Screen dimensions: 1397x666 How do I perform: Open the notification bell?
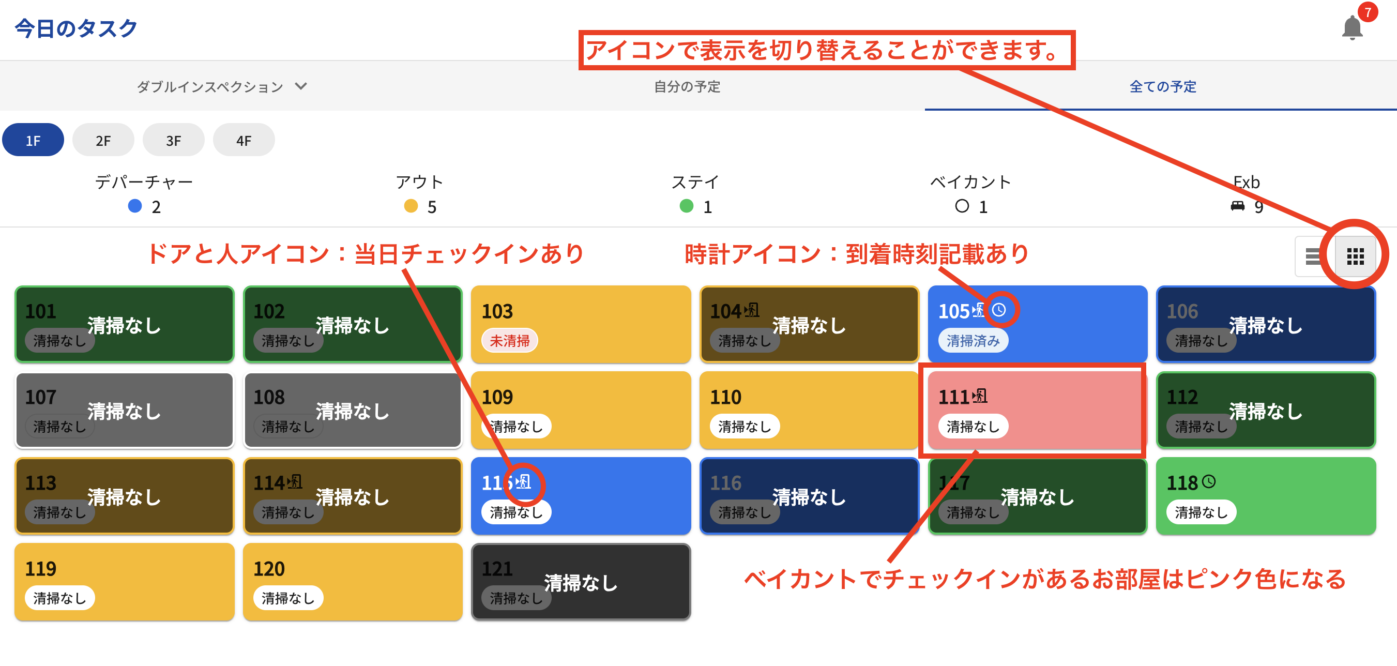1352,27
